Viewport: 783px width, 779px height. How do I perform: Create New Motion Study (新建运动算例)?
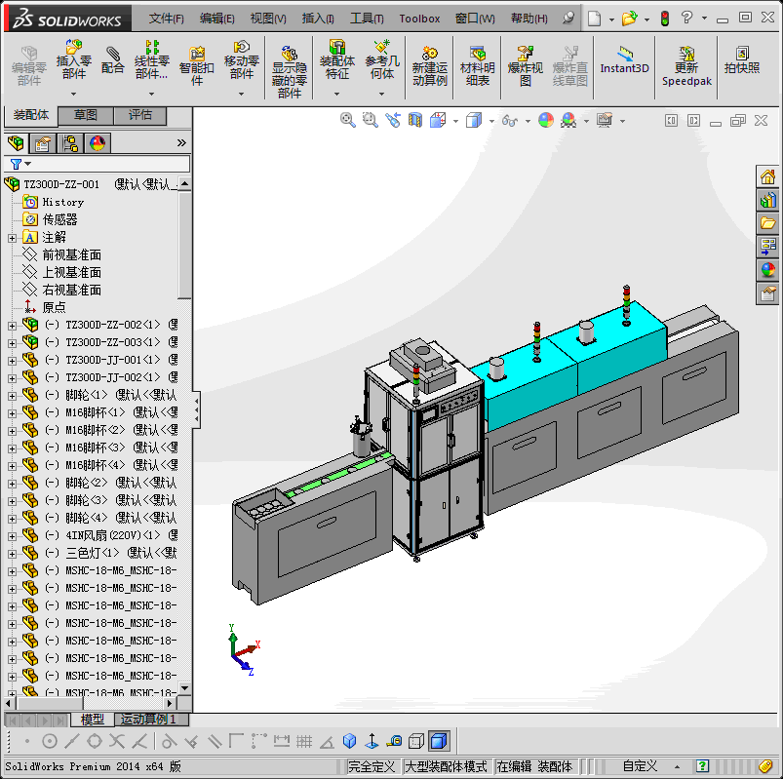point(429,66)
